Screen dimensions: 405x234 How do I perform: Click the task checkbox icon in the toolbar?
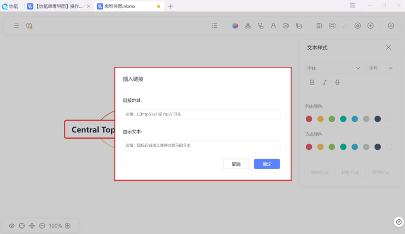(299, 25)
